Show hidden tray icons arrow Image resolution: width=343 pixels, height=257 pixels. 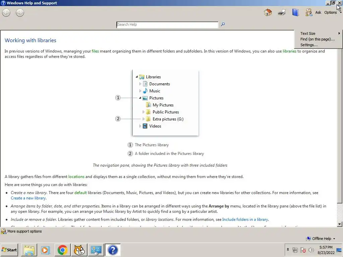[x=288, y=250]
